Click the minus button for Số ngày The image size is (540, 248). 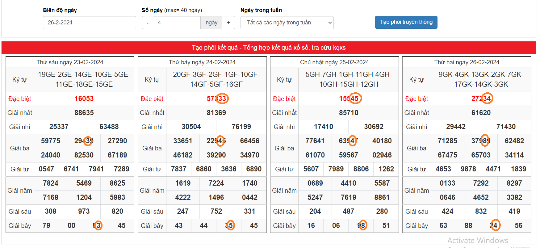click(147, 23)
